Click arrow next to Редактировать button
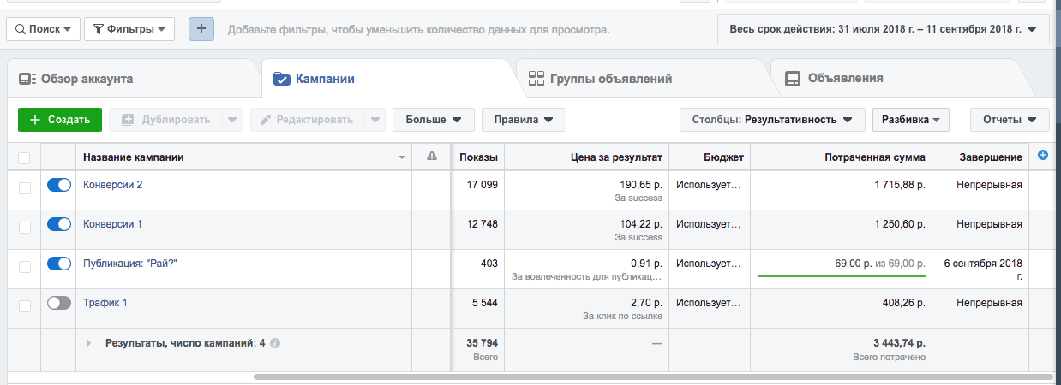 coord(375,120)
